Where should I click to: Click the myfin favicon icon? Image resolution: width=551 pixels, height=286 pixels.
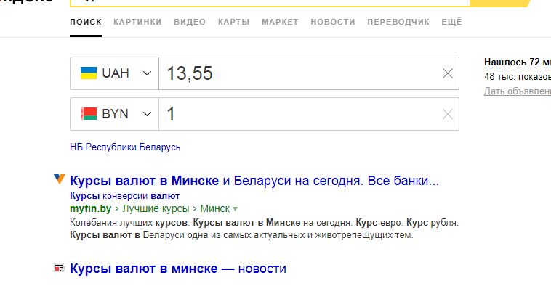coord(60,179)
